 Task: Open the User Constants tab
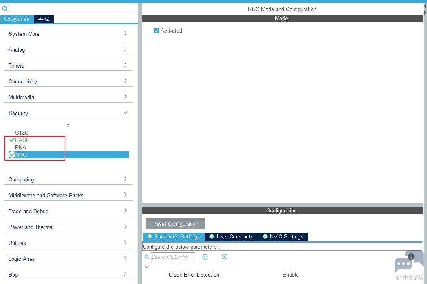coord(231,236)
